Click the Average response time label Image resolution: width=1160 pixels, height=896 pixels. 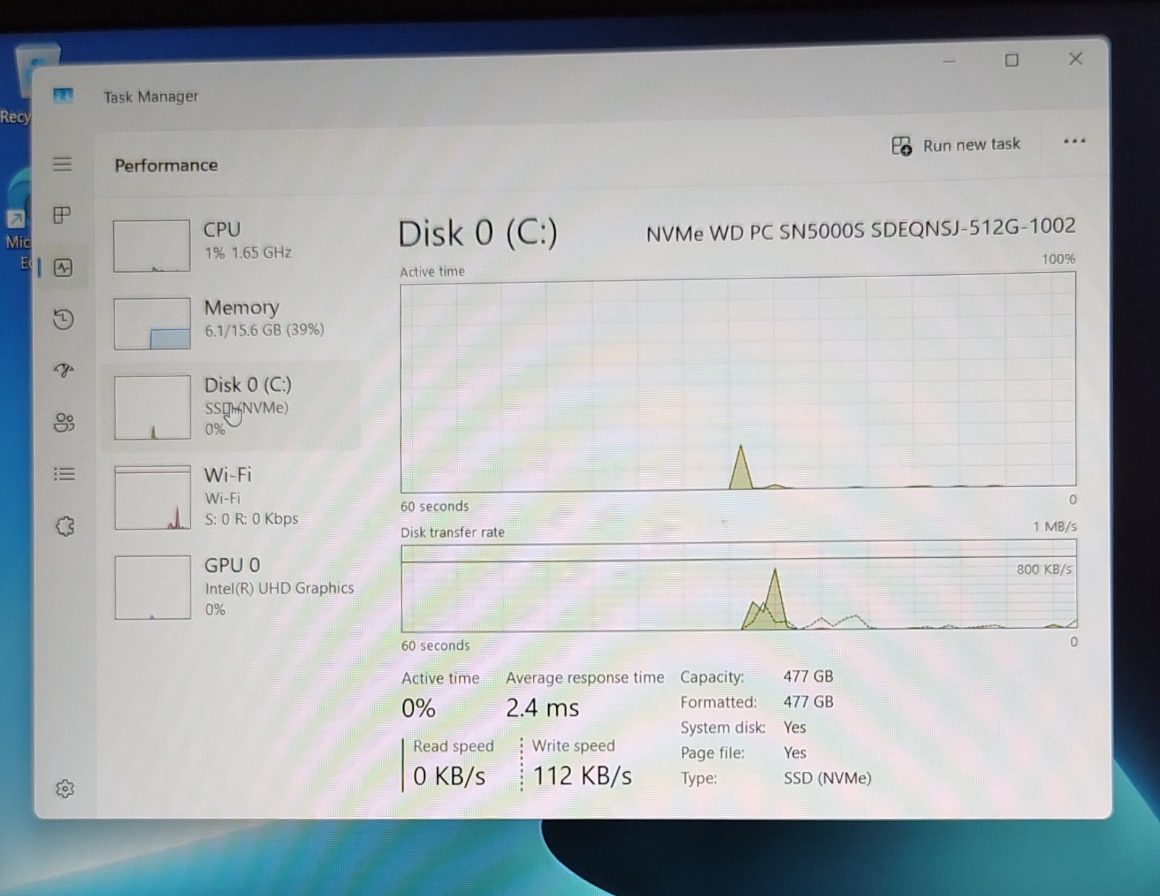click(x=585, y=678)
